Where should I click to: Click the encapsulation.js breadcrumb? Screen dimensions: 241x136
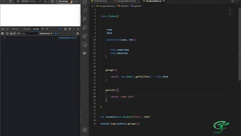(105, 6)
